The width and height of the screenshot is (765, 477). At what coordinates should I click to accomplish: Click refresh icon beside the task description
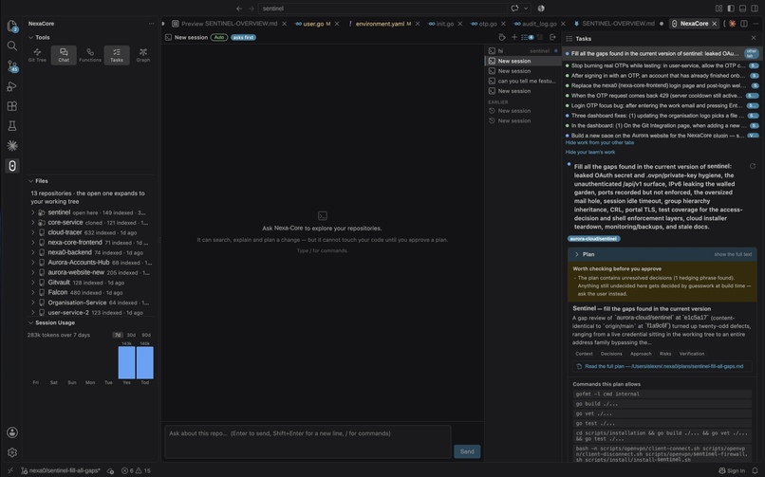click(753, 166)
